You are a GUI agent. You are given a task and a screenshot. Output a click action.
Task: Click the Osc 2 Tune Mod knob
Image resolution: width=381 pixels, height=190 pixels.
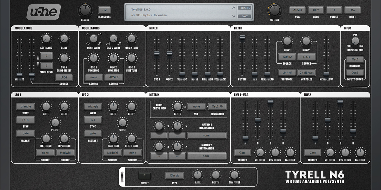point(113,58)
